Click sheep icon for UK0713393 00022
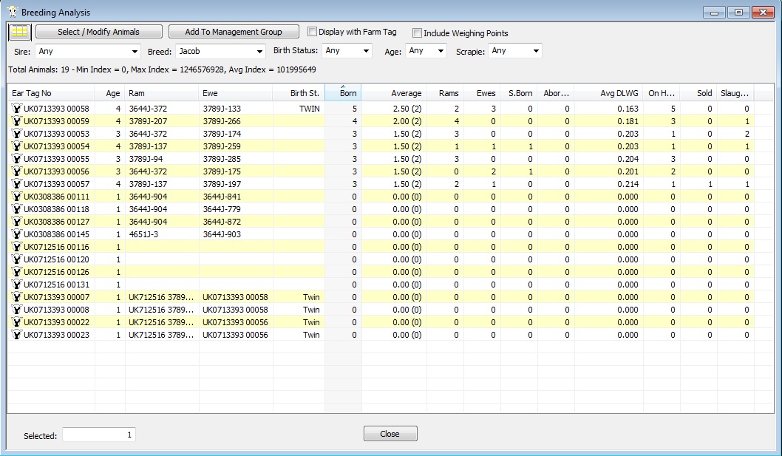782x456 pixels. click(x=16, y=322)
